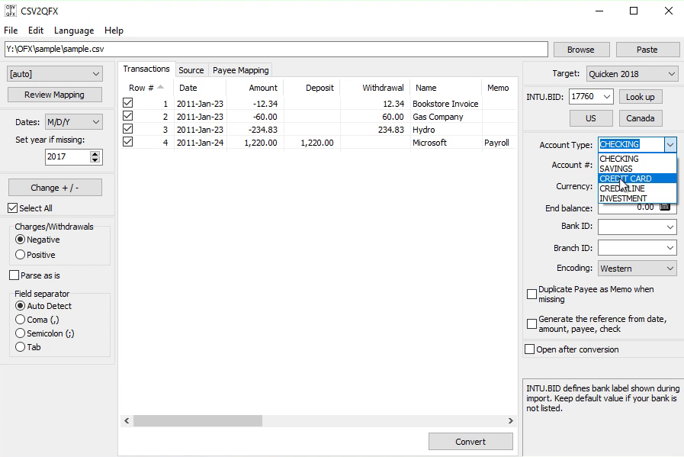Screen dimensions: 684x457
Task: Open the Target Quicken 2018 dropdown
Action: coord(631,74)
